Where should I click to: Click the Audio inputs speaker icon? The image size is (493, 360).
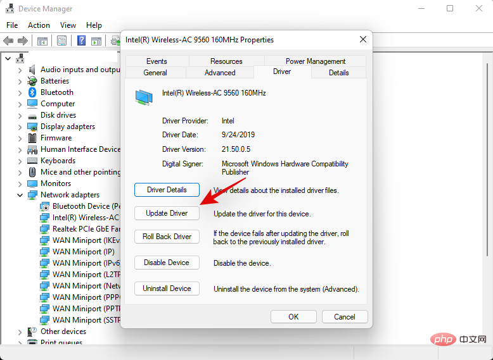point(32,70)
